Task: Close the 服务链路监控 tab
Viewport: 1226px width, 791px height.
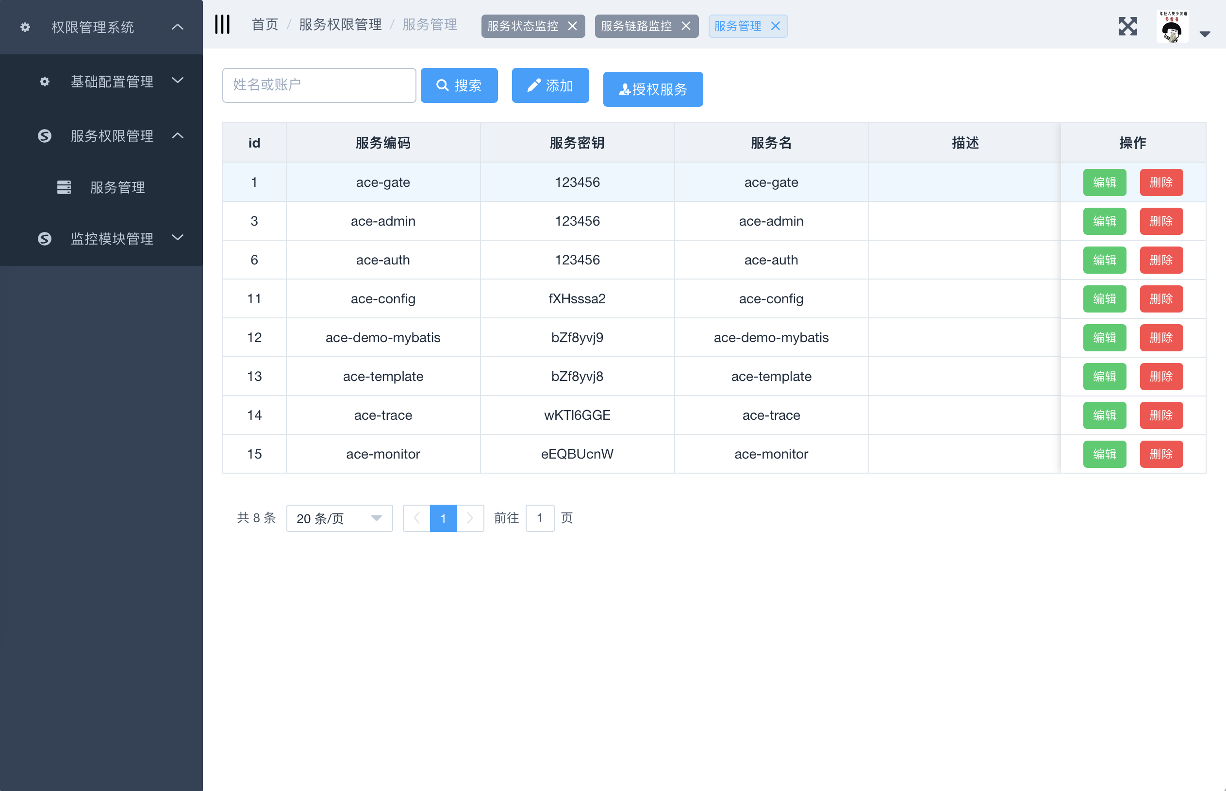Action: [x=686, y=26]
